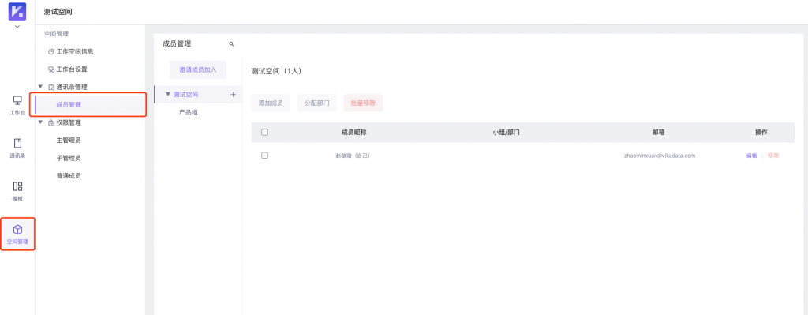Open the 通讯录 contacts icon
Screen dimensions: 808x315
pos(17,144)
